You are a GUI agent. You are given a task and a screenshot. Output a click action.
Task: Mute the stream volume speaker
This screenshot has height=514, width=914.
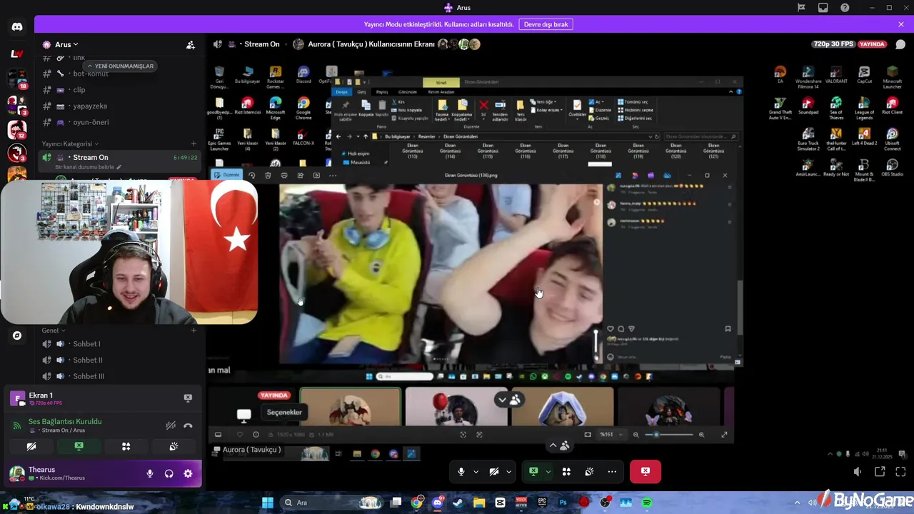click(x=858, y=472)
